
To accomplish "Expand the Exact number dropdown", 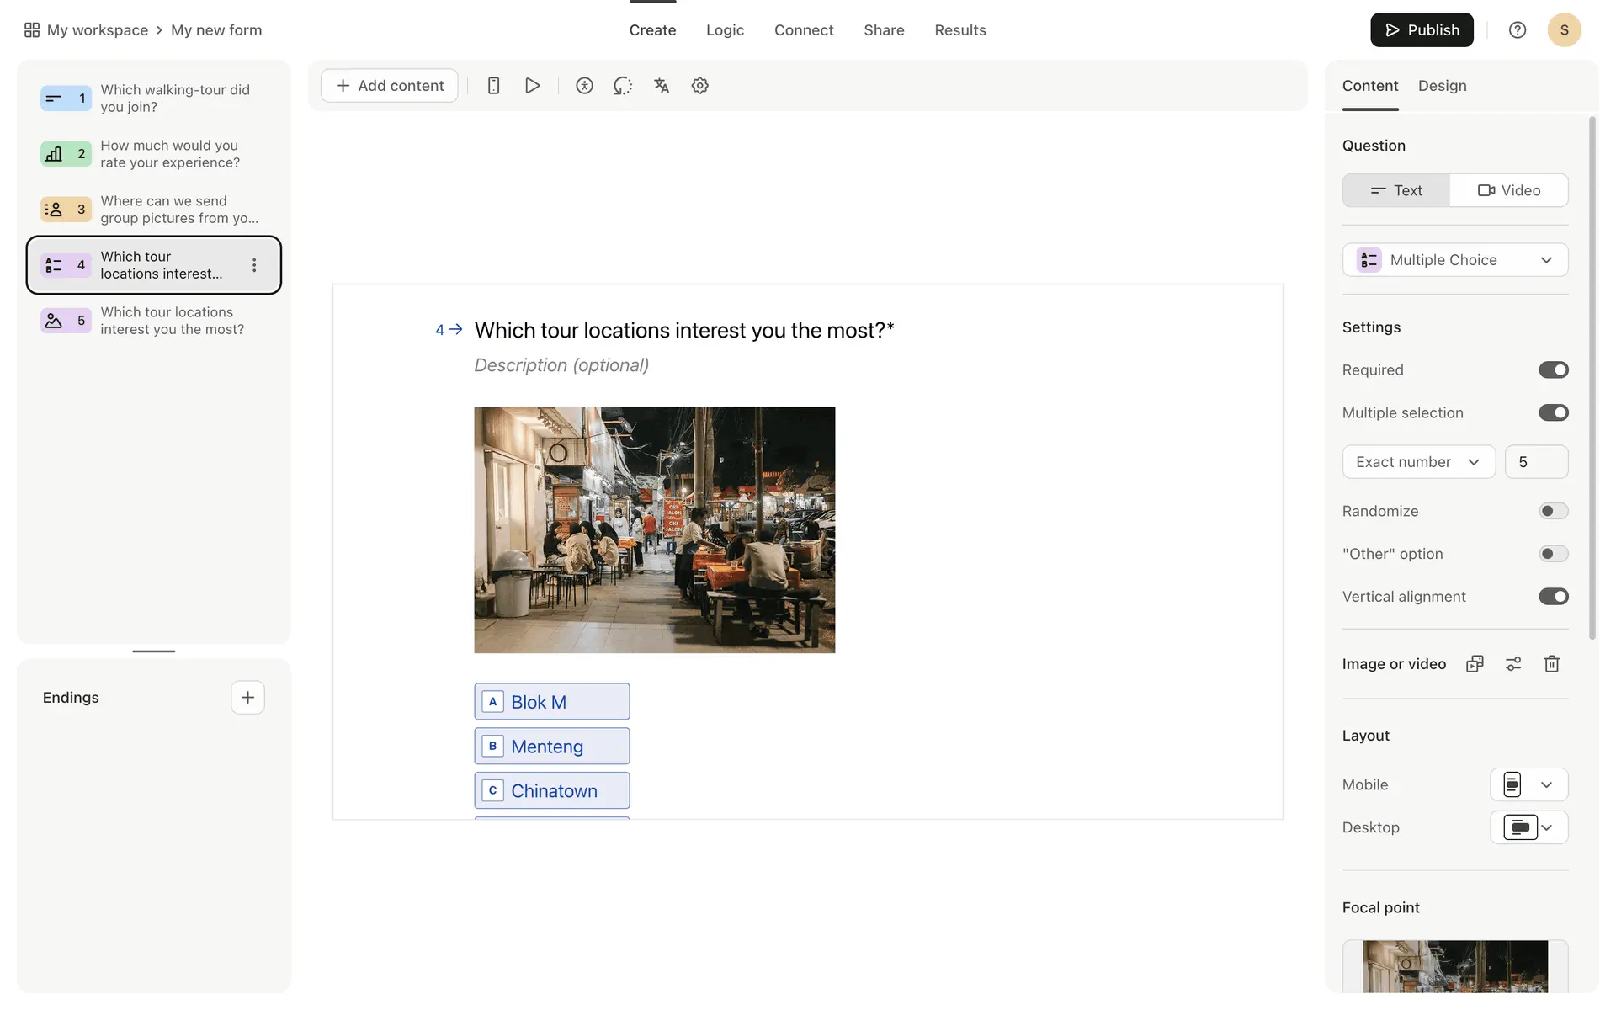I will pos(1418,462).
